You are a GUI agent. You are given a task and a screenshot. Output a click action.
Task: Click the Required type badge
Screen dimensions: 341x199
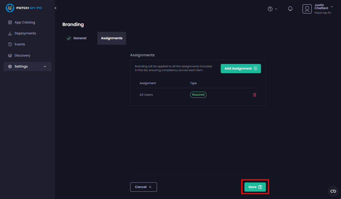click(x=198, y=95)
